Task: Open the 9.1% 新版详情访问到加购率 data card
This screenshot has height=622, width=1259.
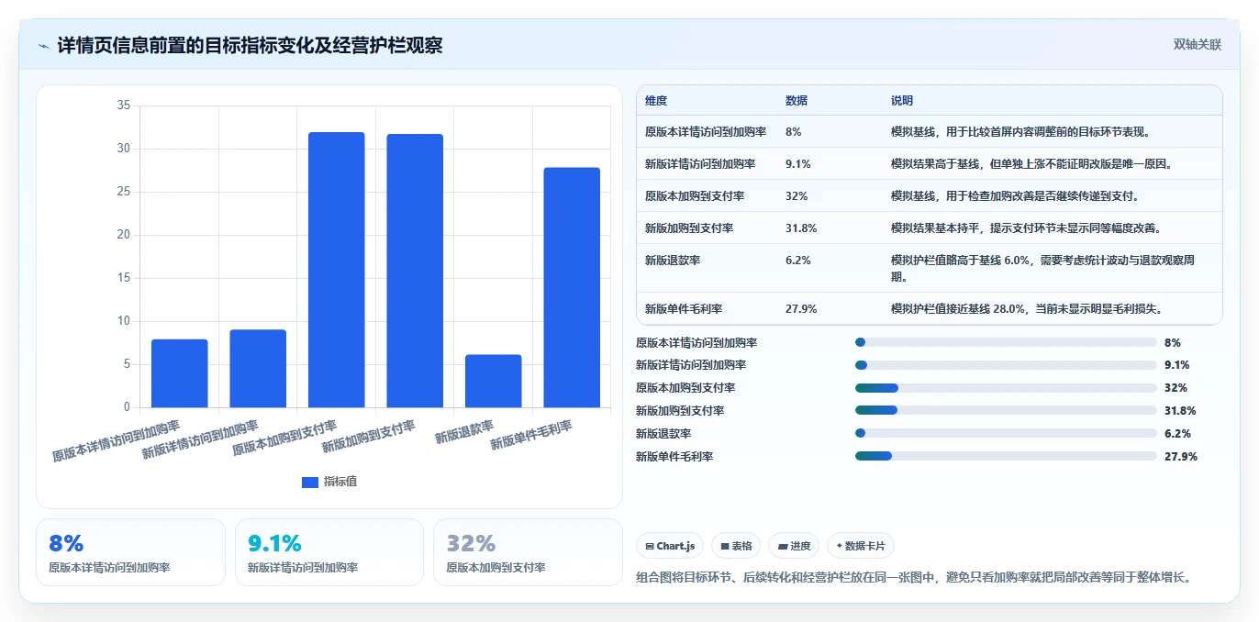Action: pos(329,552)
